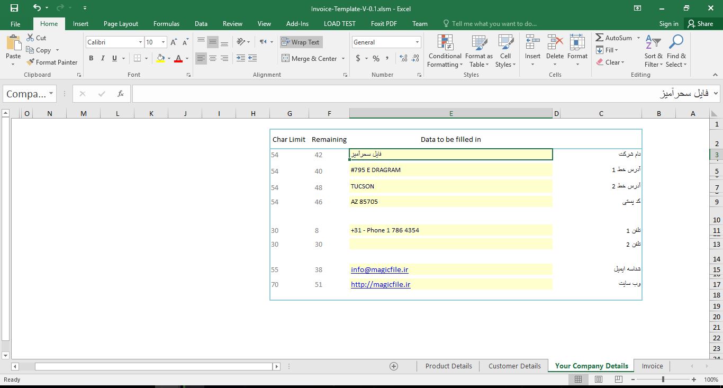This screenshot has width=723, height=388.
Task: Click the Borders icon
Action: 137,58
